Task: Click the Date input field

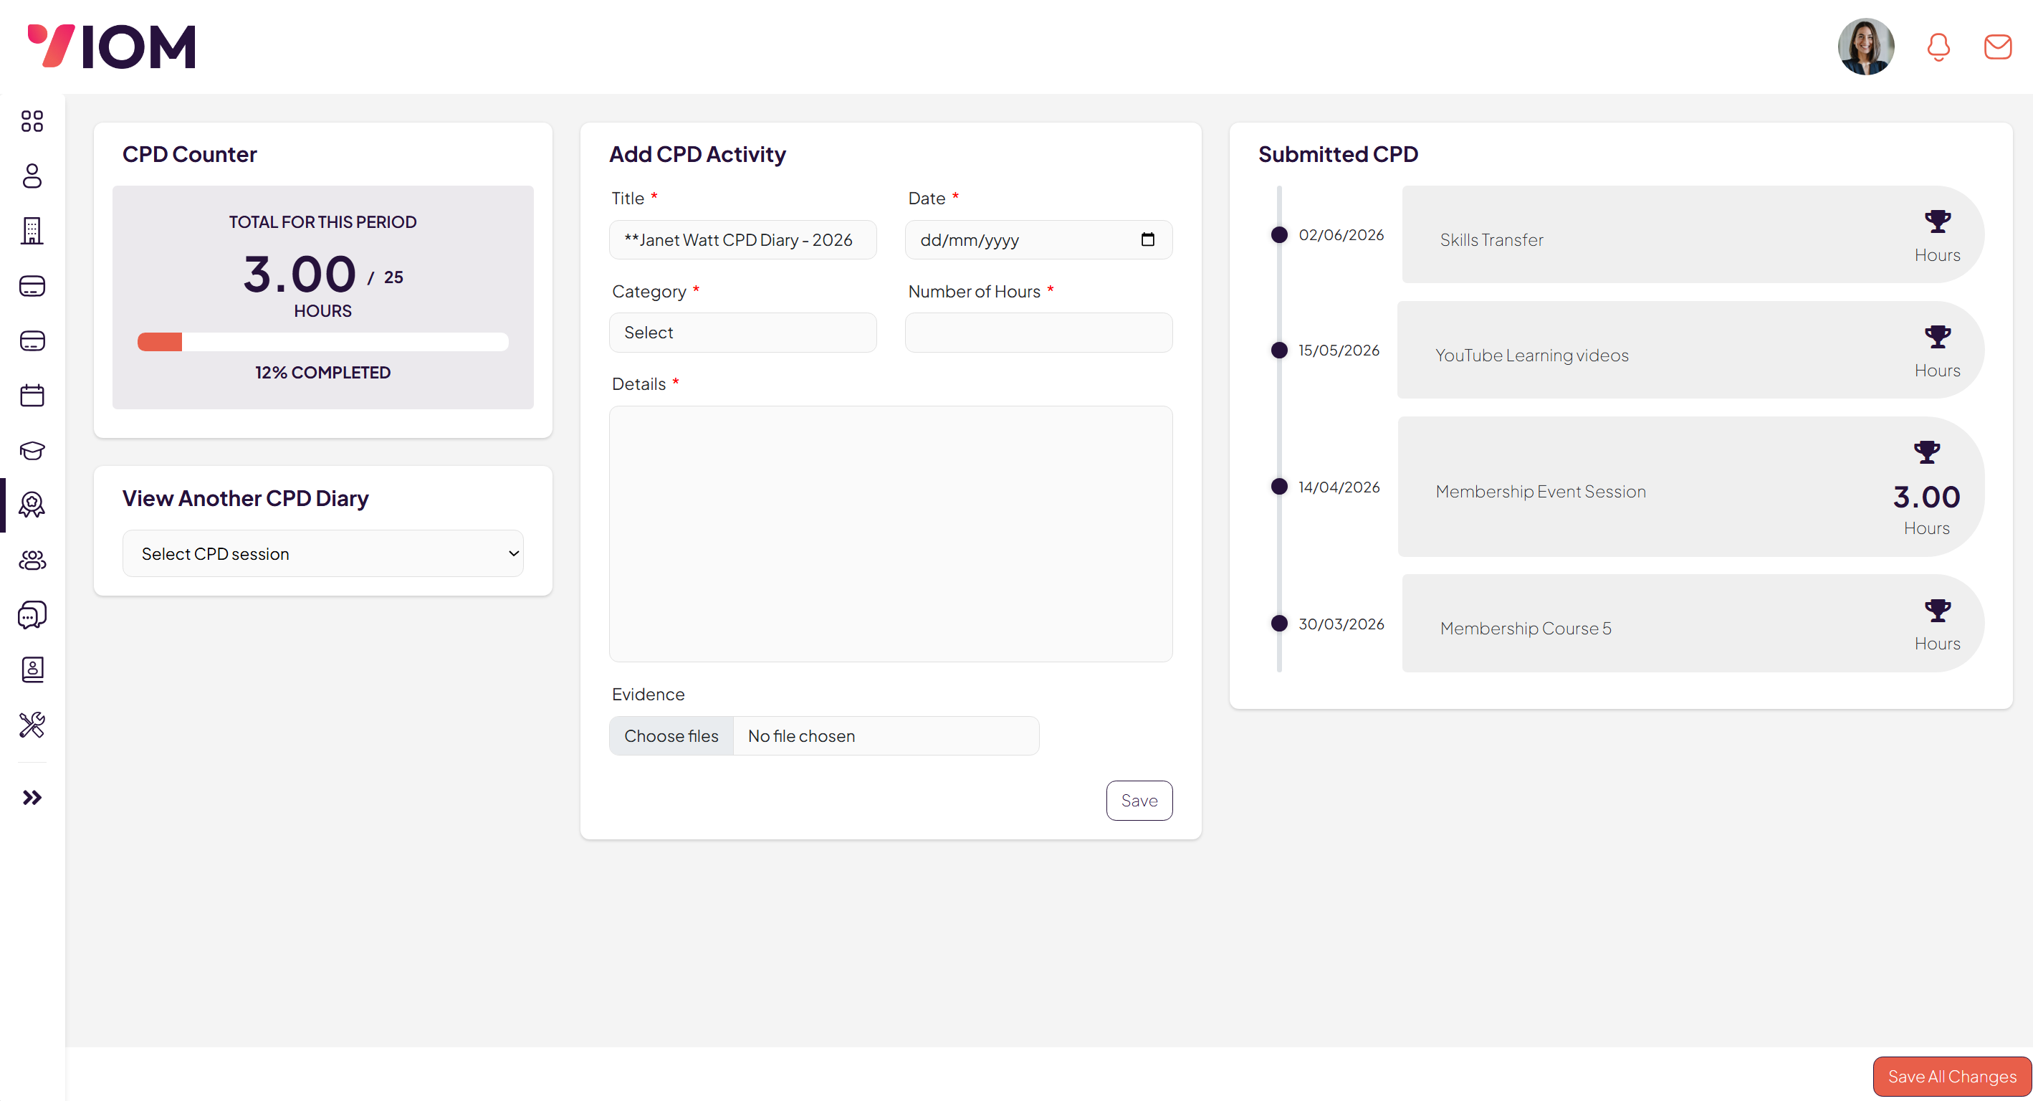Action: 1038,240
